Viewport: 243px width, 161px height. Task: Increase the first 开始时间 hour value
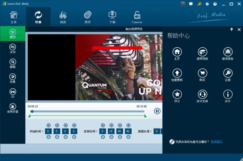(49, 126)
